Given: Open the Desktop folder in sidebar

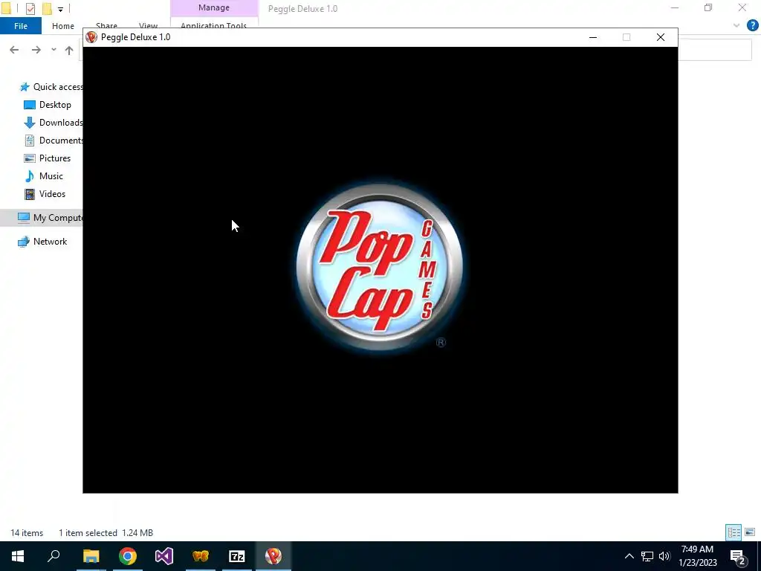Looking at the screenshot, I should point(48,105).
